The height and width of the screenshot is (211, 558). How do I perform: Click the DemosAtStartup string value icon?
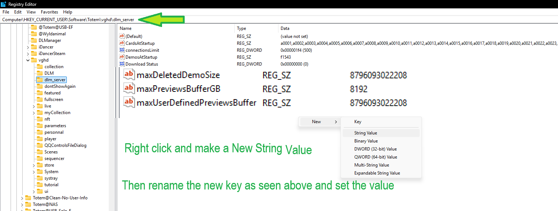click(x=122, y=57)
